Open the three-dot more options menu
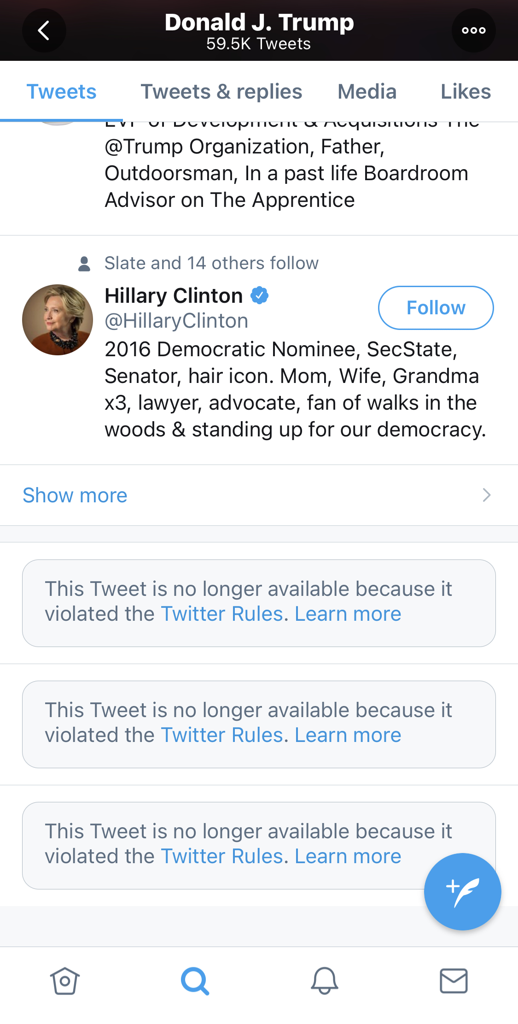 473,31
